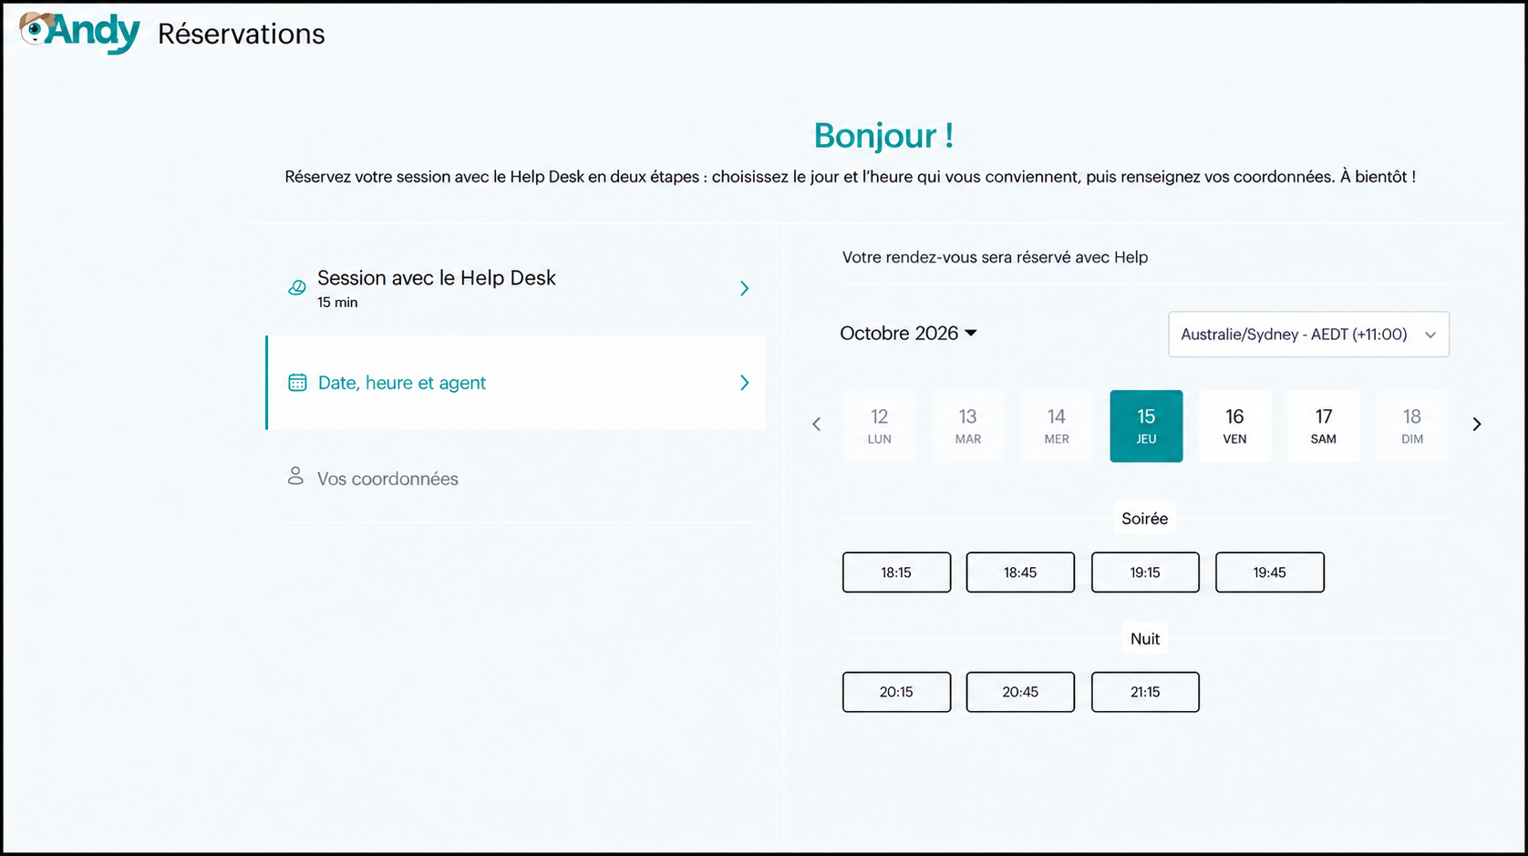This screenshot has width=1528, height=856.
Task: Go to the previous week with the left arrow
Action: point(817,424)
